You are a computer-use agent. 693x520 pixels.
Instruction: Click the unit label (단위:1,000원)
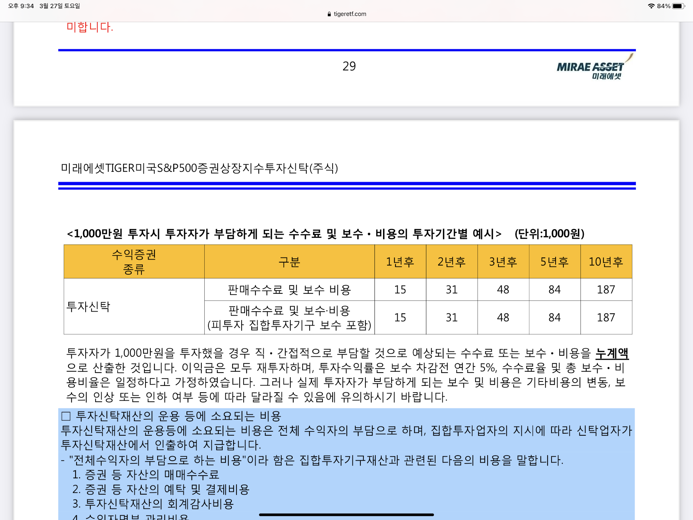(550, 234)
